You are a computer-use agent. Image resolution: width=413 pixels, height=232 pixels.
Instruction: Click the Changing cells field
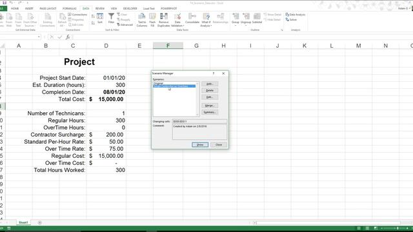[x=199, y=122]
